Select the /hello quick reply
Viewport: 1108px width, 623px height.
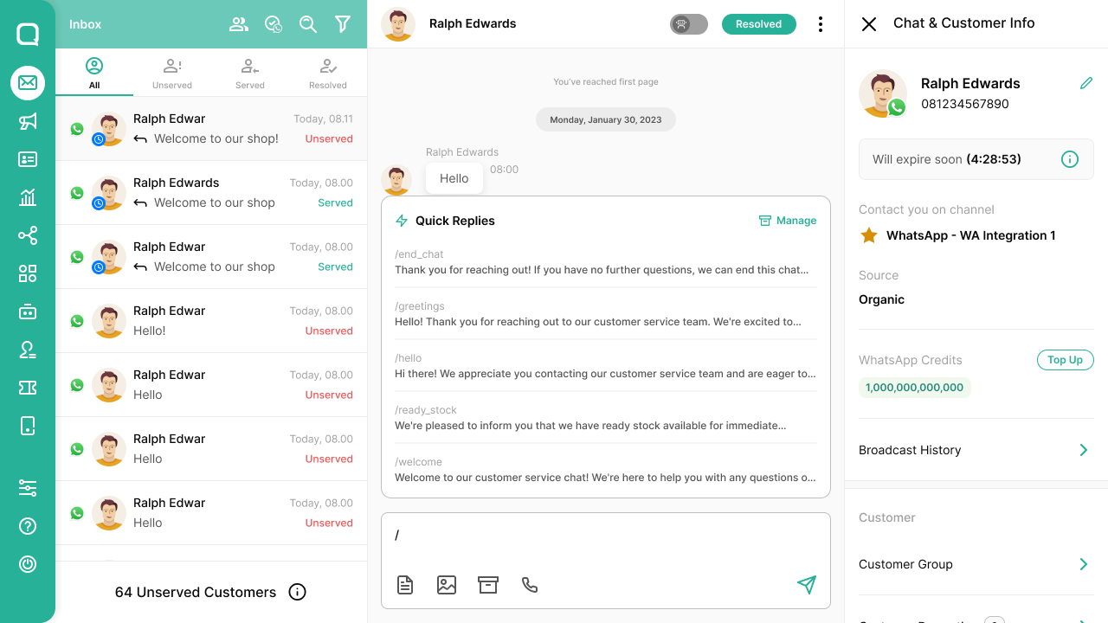[606, 365]
